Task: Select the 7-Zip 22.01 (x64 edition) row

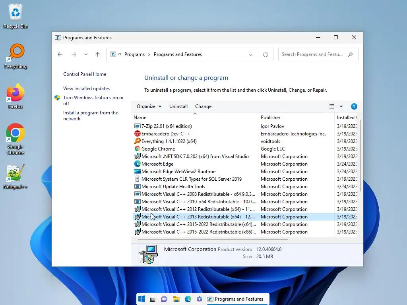Action: pyautogui.click(x=245, y=126)
